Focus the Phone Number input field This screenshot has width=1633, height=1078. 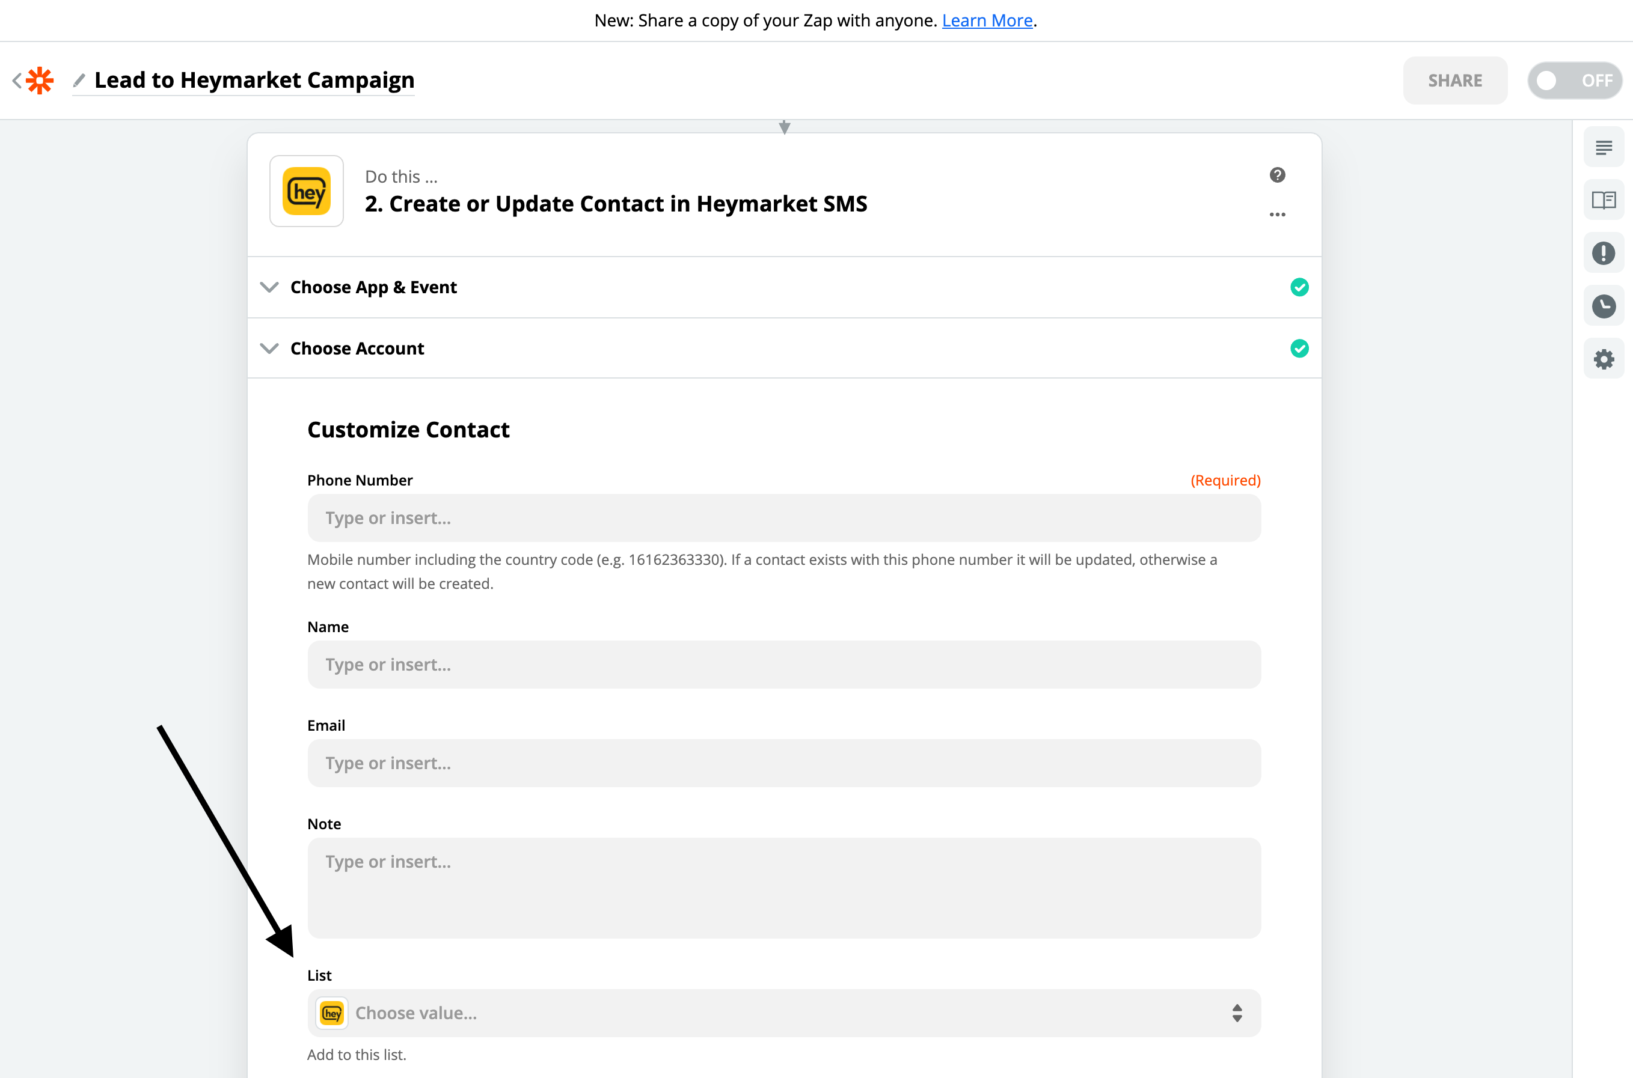point(784,518)
